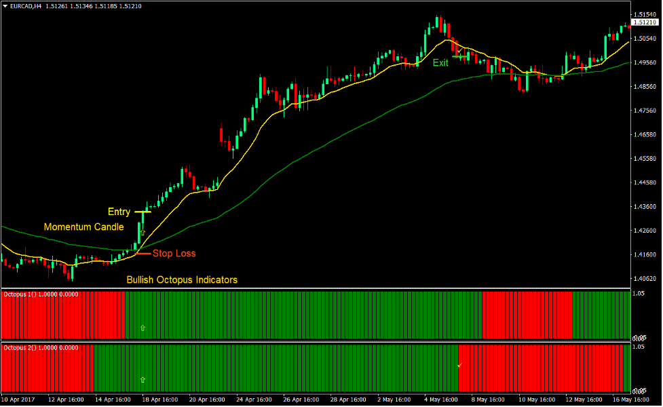The width and height of the screenshot is (663, 407).
Task: Select the yellow Entry horizontal line marker
Action: point(143,212)
